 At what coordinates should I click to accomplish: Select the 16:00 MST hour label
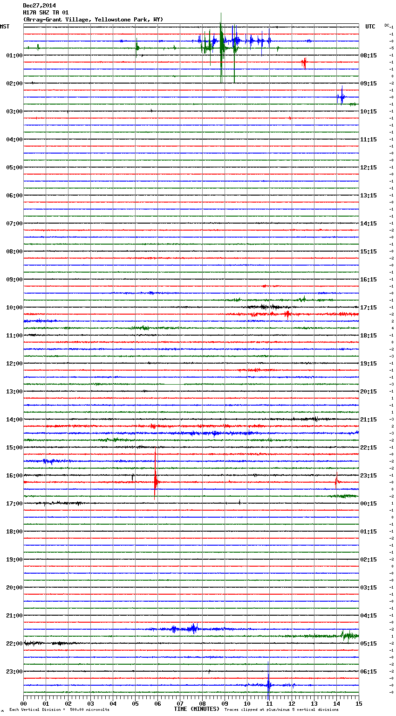[14, 476]
